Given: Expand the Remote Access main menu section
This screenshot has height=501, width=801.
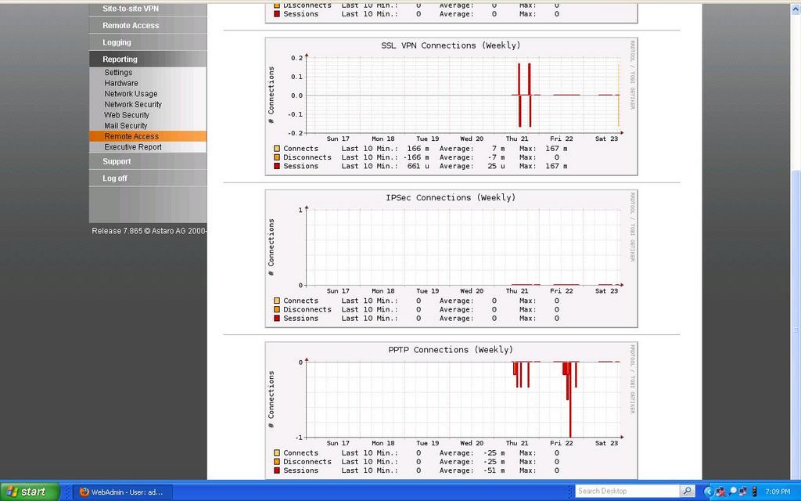Looking at the screenshot, I should 131,26.
